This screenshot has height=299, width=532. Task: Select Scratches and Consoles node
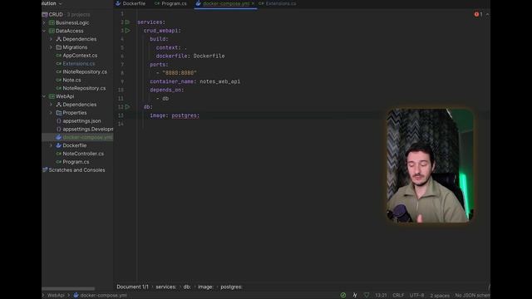(x=76, y=169)
